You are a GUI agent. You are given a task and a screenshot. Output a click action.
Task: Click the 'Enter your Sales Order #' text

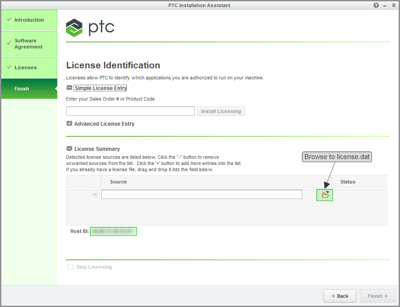coord(111,99)
